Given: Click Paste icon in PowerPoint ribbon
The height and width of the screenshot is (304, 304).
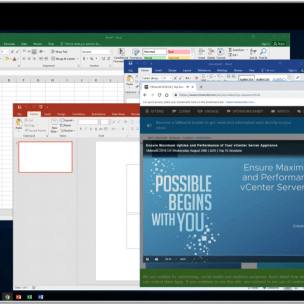Looking at the screenshot, I should [x=19, y=122].
